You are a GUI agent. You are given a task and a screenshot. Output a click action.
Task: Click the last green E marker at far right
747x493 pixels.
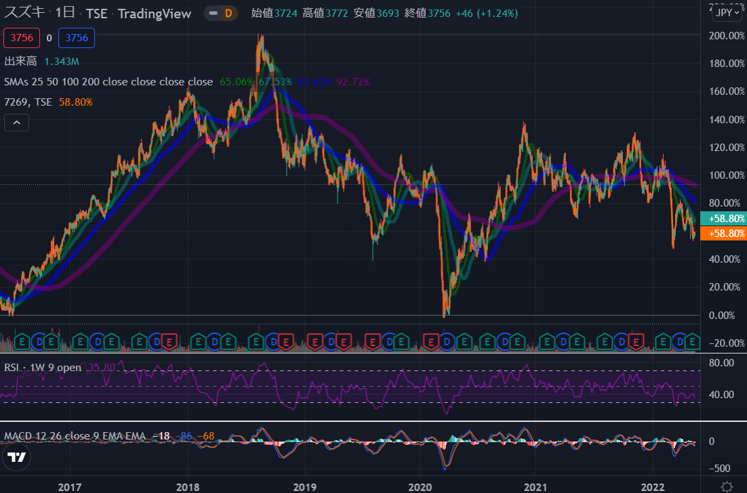[692, 342]
